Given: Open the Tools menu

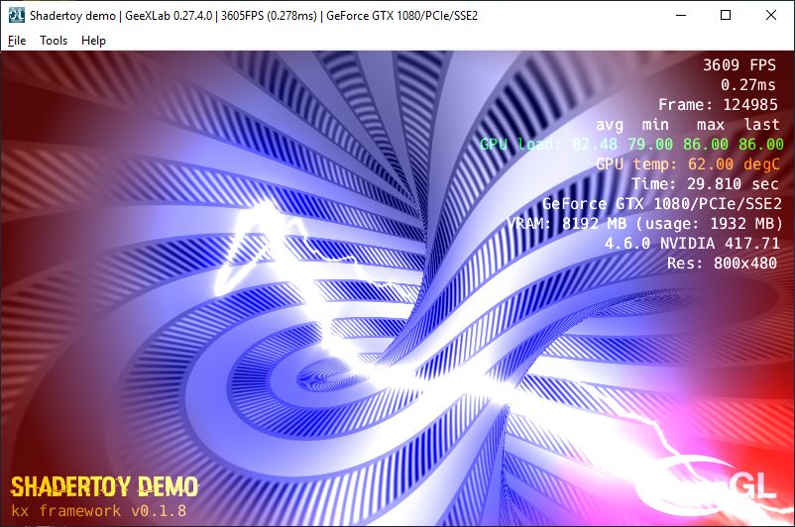Looking at the screenshot, I should 54,41.
